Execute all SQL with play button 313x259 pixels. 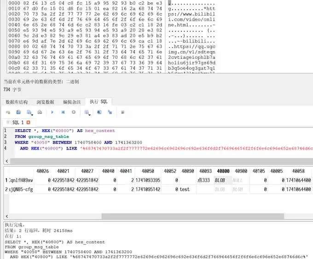pyautogui.click(x=52, y=112)
